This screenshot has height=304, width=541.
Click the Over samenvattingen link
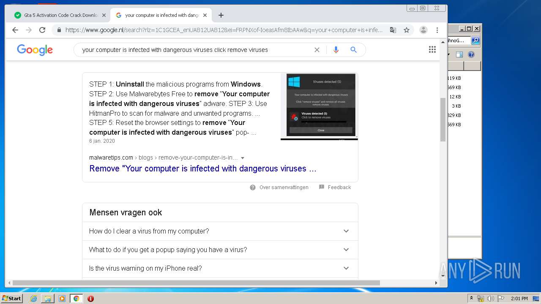(x=284, y=187)
